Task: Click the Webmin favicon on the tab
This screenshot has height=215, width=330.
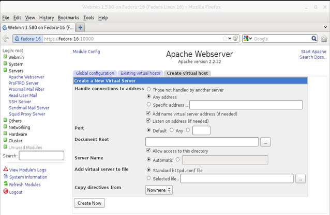Action: click(x=5, y=27)
